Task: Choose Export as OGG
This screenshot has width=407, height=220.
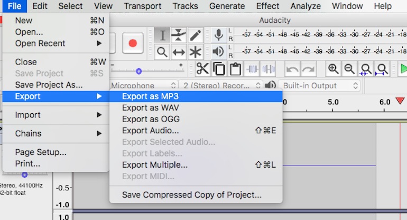Action: click(x=196, y=119)
